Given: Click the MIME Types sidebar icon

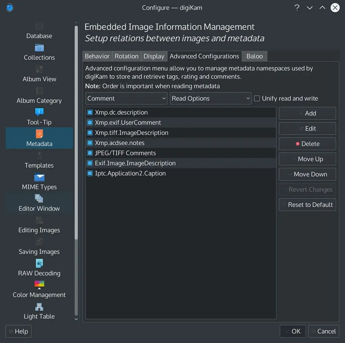Looking at the screenshot, I should click(39, 182).
